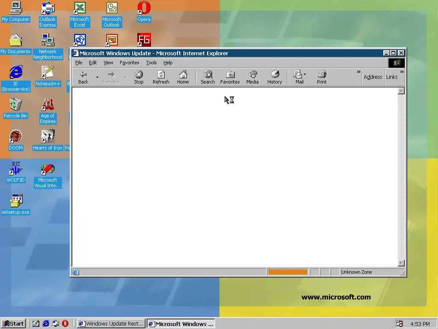
Task: Select WOLF3D desktop shortcut
Action: [16, 172]
